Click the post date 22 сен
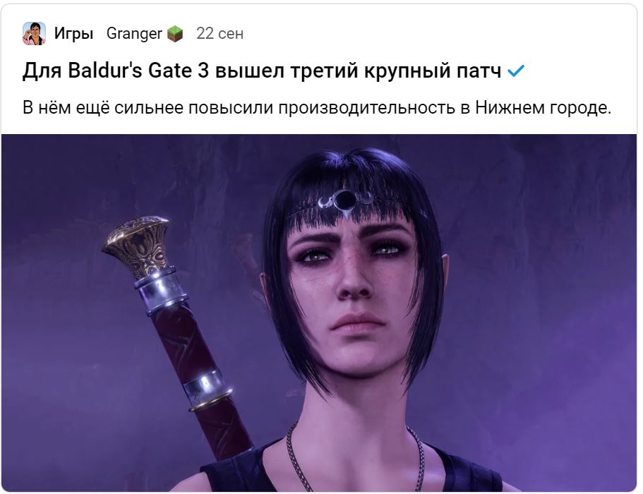This screenshot has width=643, height=494. [x=220, y=34]
